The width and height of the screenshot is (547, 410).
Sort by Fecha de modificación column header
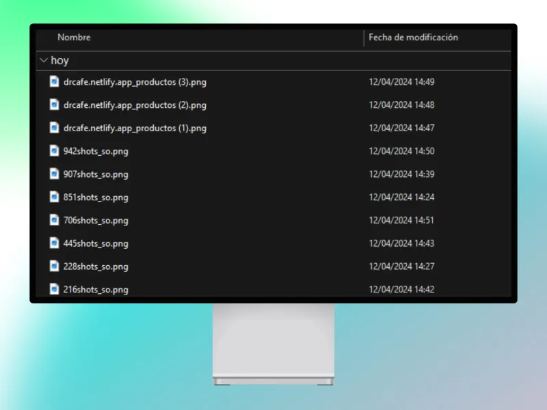(x=413, y=38)
